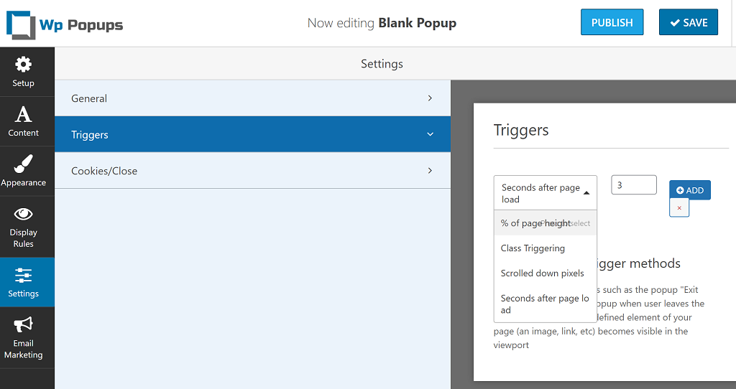
Task: Click the Setup gear icon
Action: [24, 65]
